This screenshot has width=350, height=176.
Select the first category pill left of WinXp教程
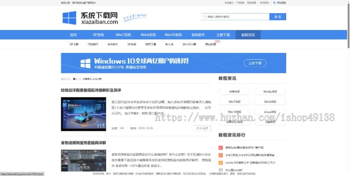coord(234,92)
